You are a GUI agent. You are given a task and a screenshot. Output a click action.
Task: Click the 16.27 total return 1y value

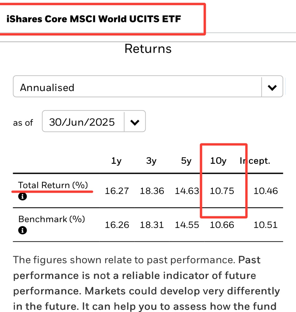point(117,191)
